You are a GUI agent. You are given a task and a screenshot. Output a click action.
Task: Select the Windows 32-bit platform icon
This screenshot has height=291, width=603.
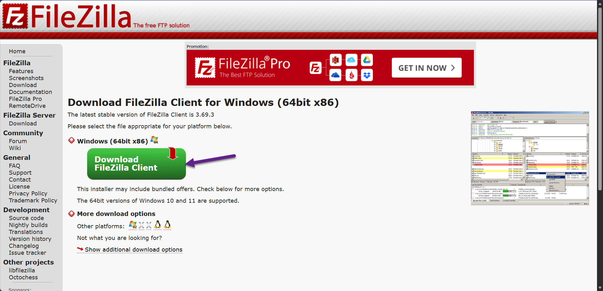(133, 225)
